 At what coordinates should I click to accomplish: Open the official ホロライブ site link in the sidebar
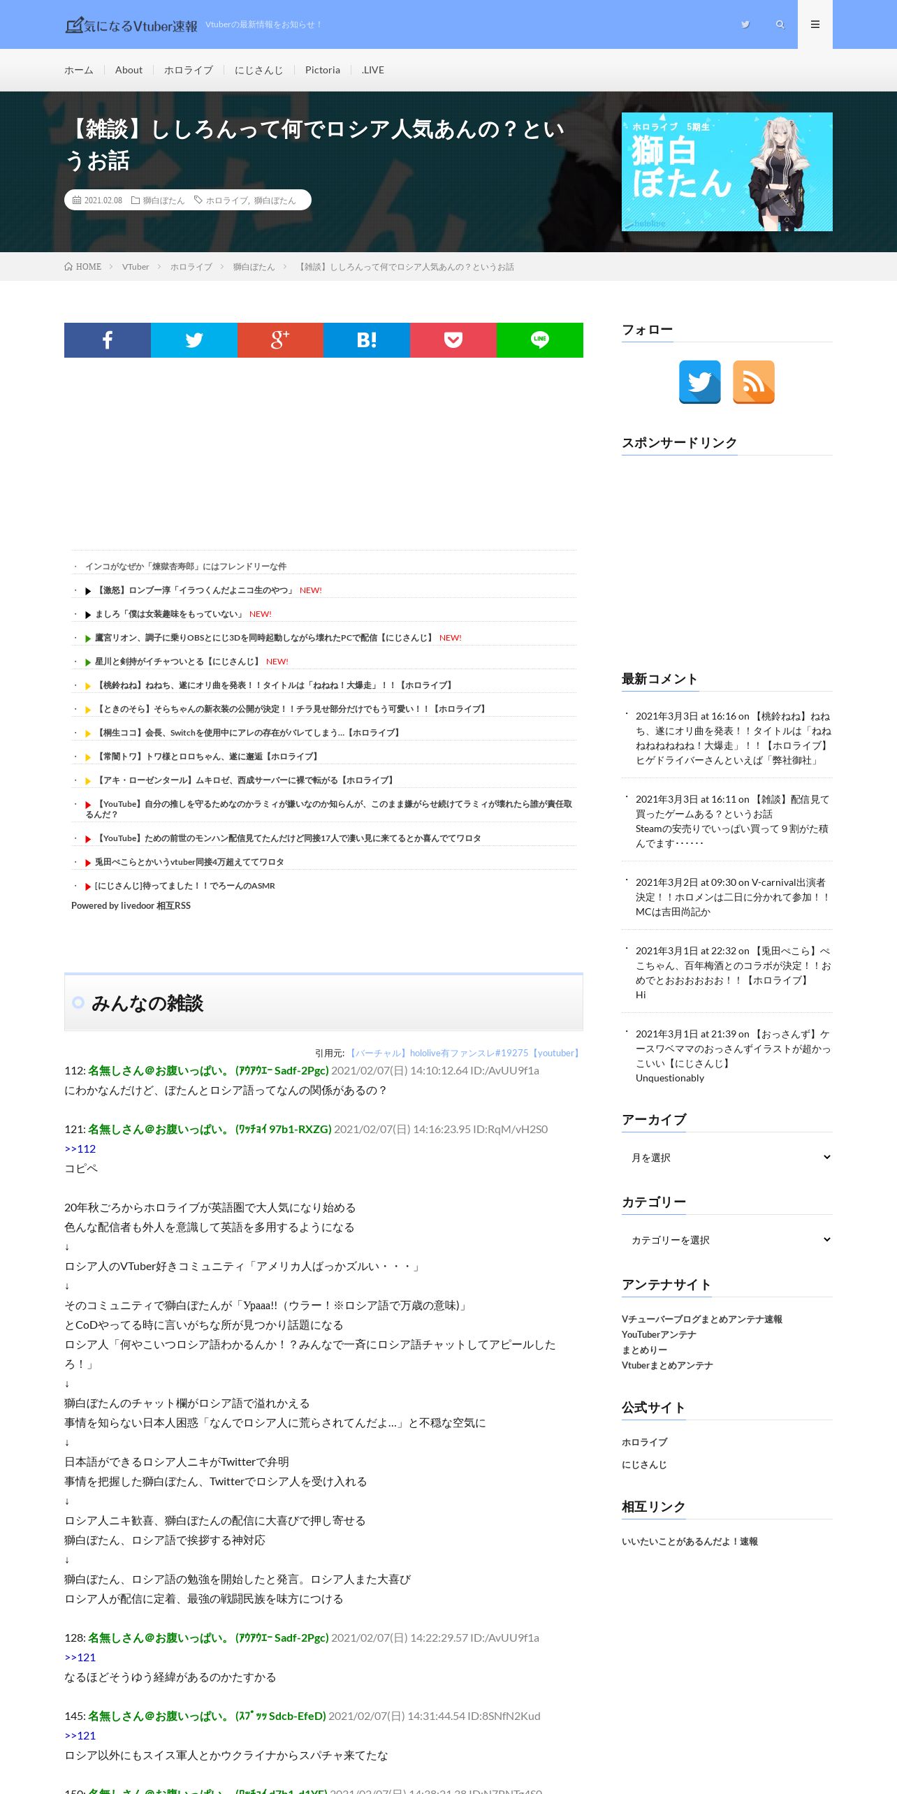click(644, 1442)
